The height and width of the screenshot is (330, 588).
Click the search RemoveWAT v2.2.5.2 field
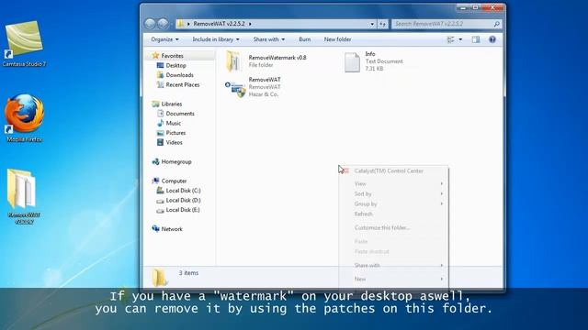(x=447, y=24)
